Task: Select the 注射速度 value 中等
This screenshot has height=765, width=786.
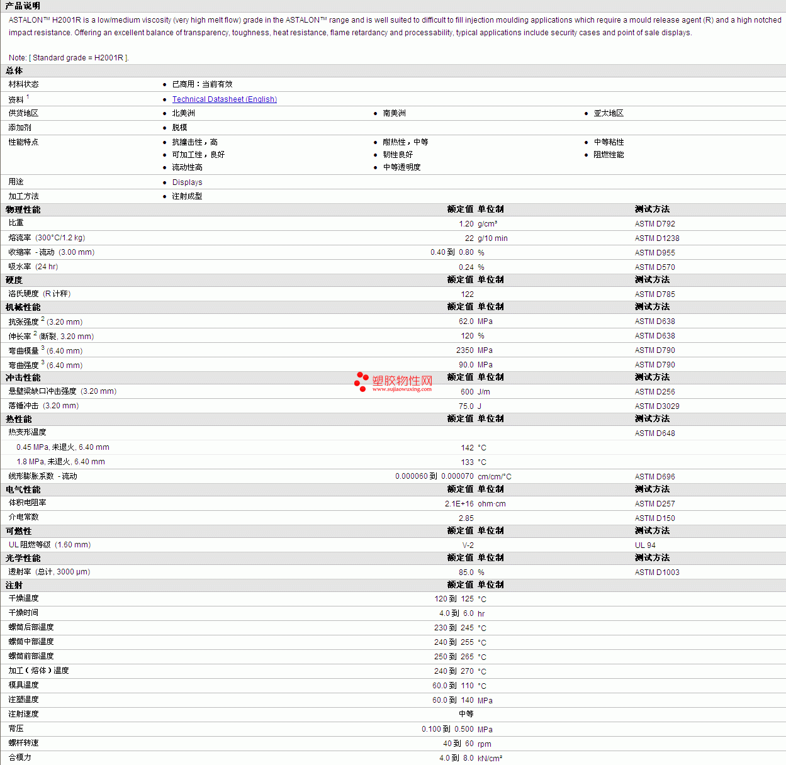Action: 466,714
